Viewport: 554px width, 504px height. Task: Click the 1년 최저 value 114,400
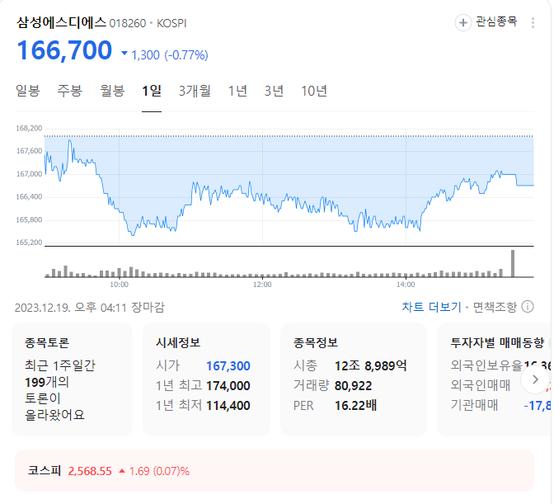(228, 405)
